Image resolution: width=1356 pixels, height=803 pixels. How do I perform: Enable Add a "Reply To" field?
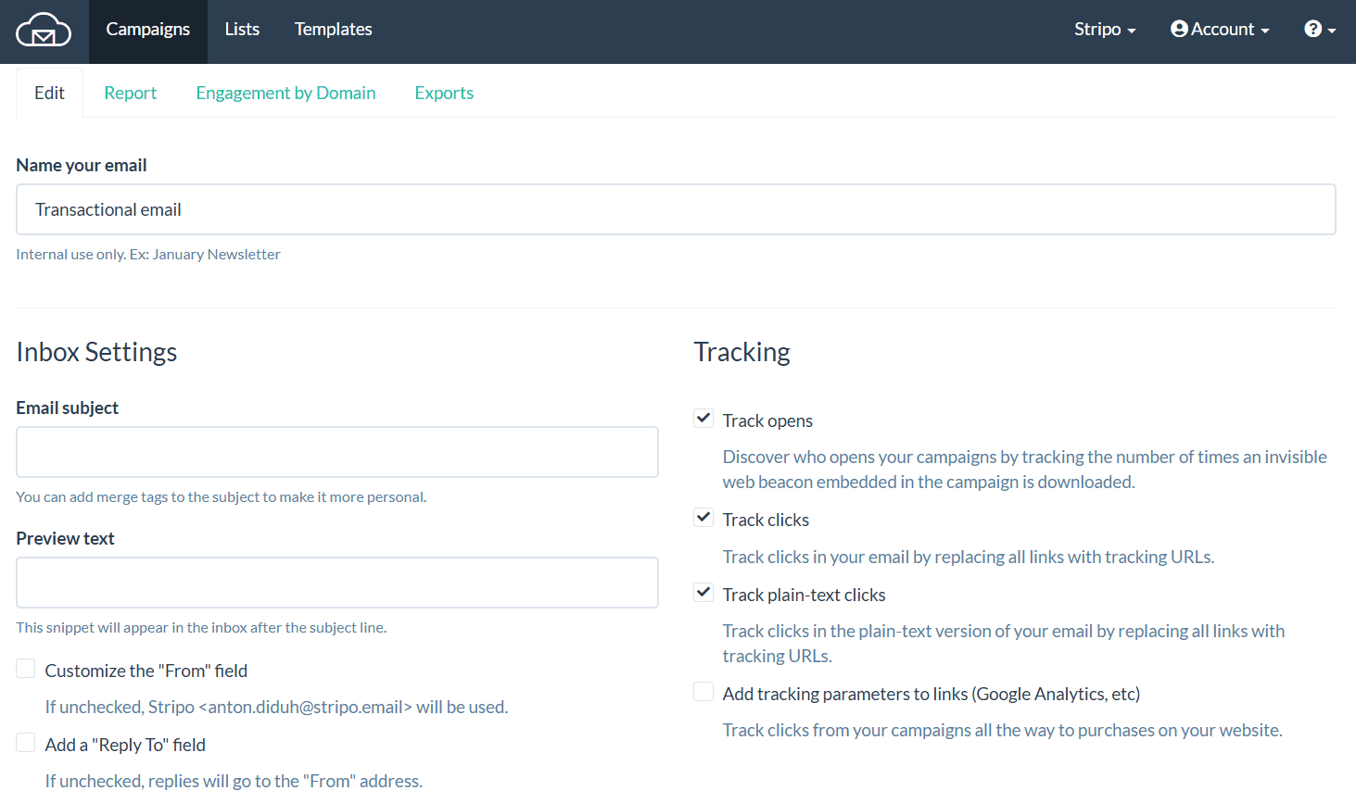pyautogui.click(x=25, y=742)
